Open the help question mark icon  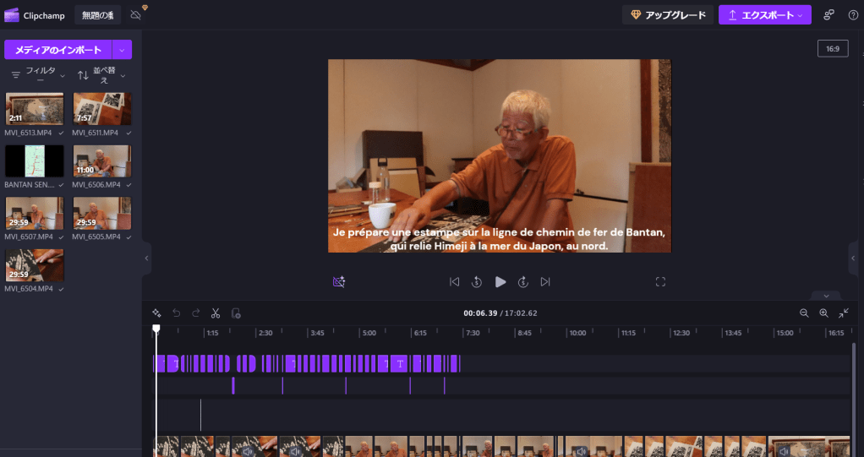click(x=852, y=14)
